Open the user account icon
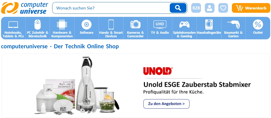 coord(209,8)
